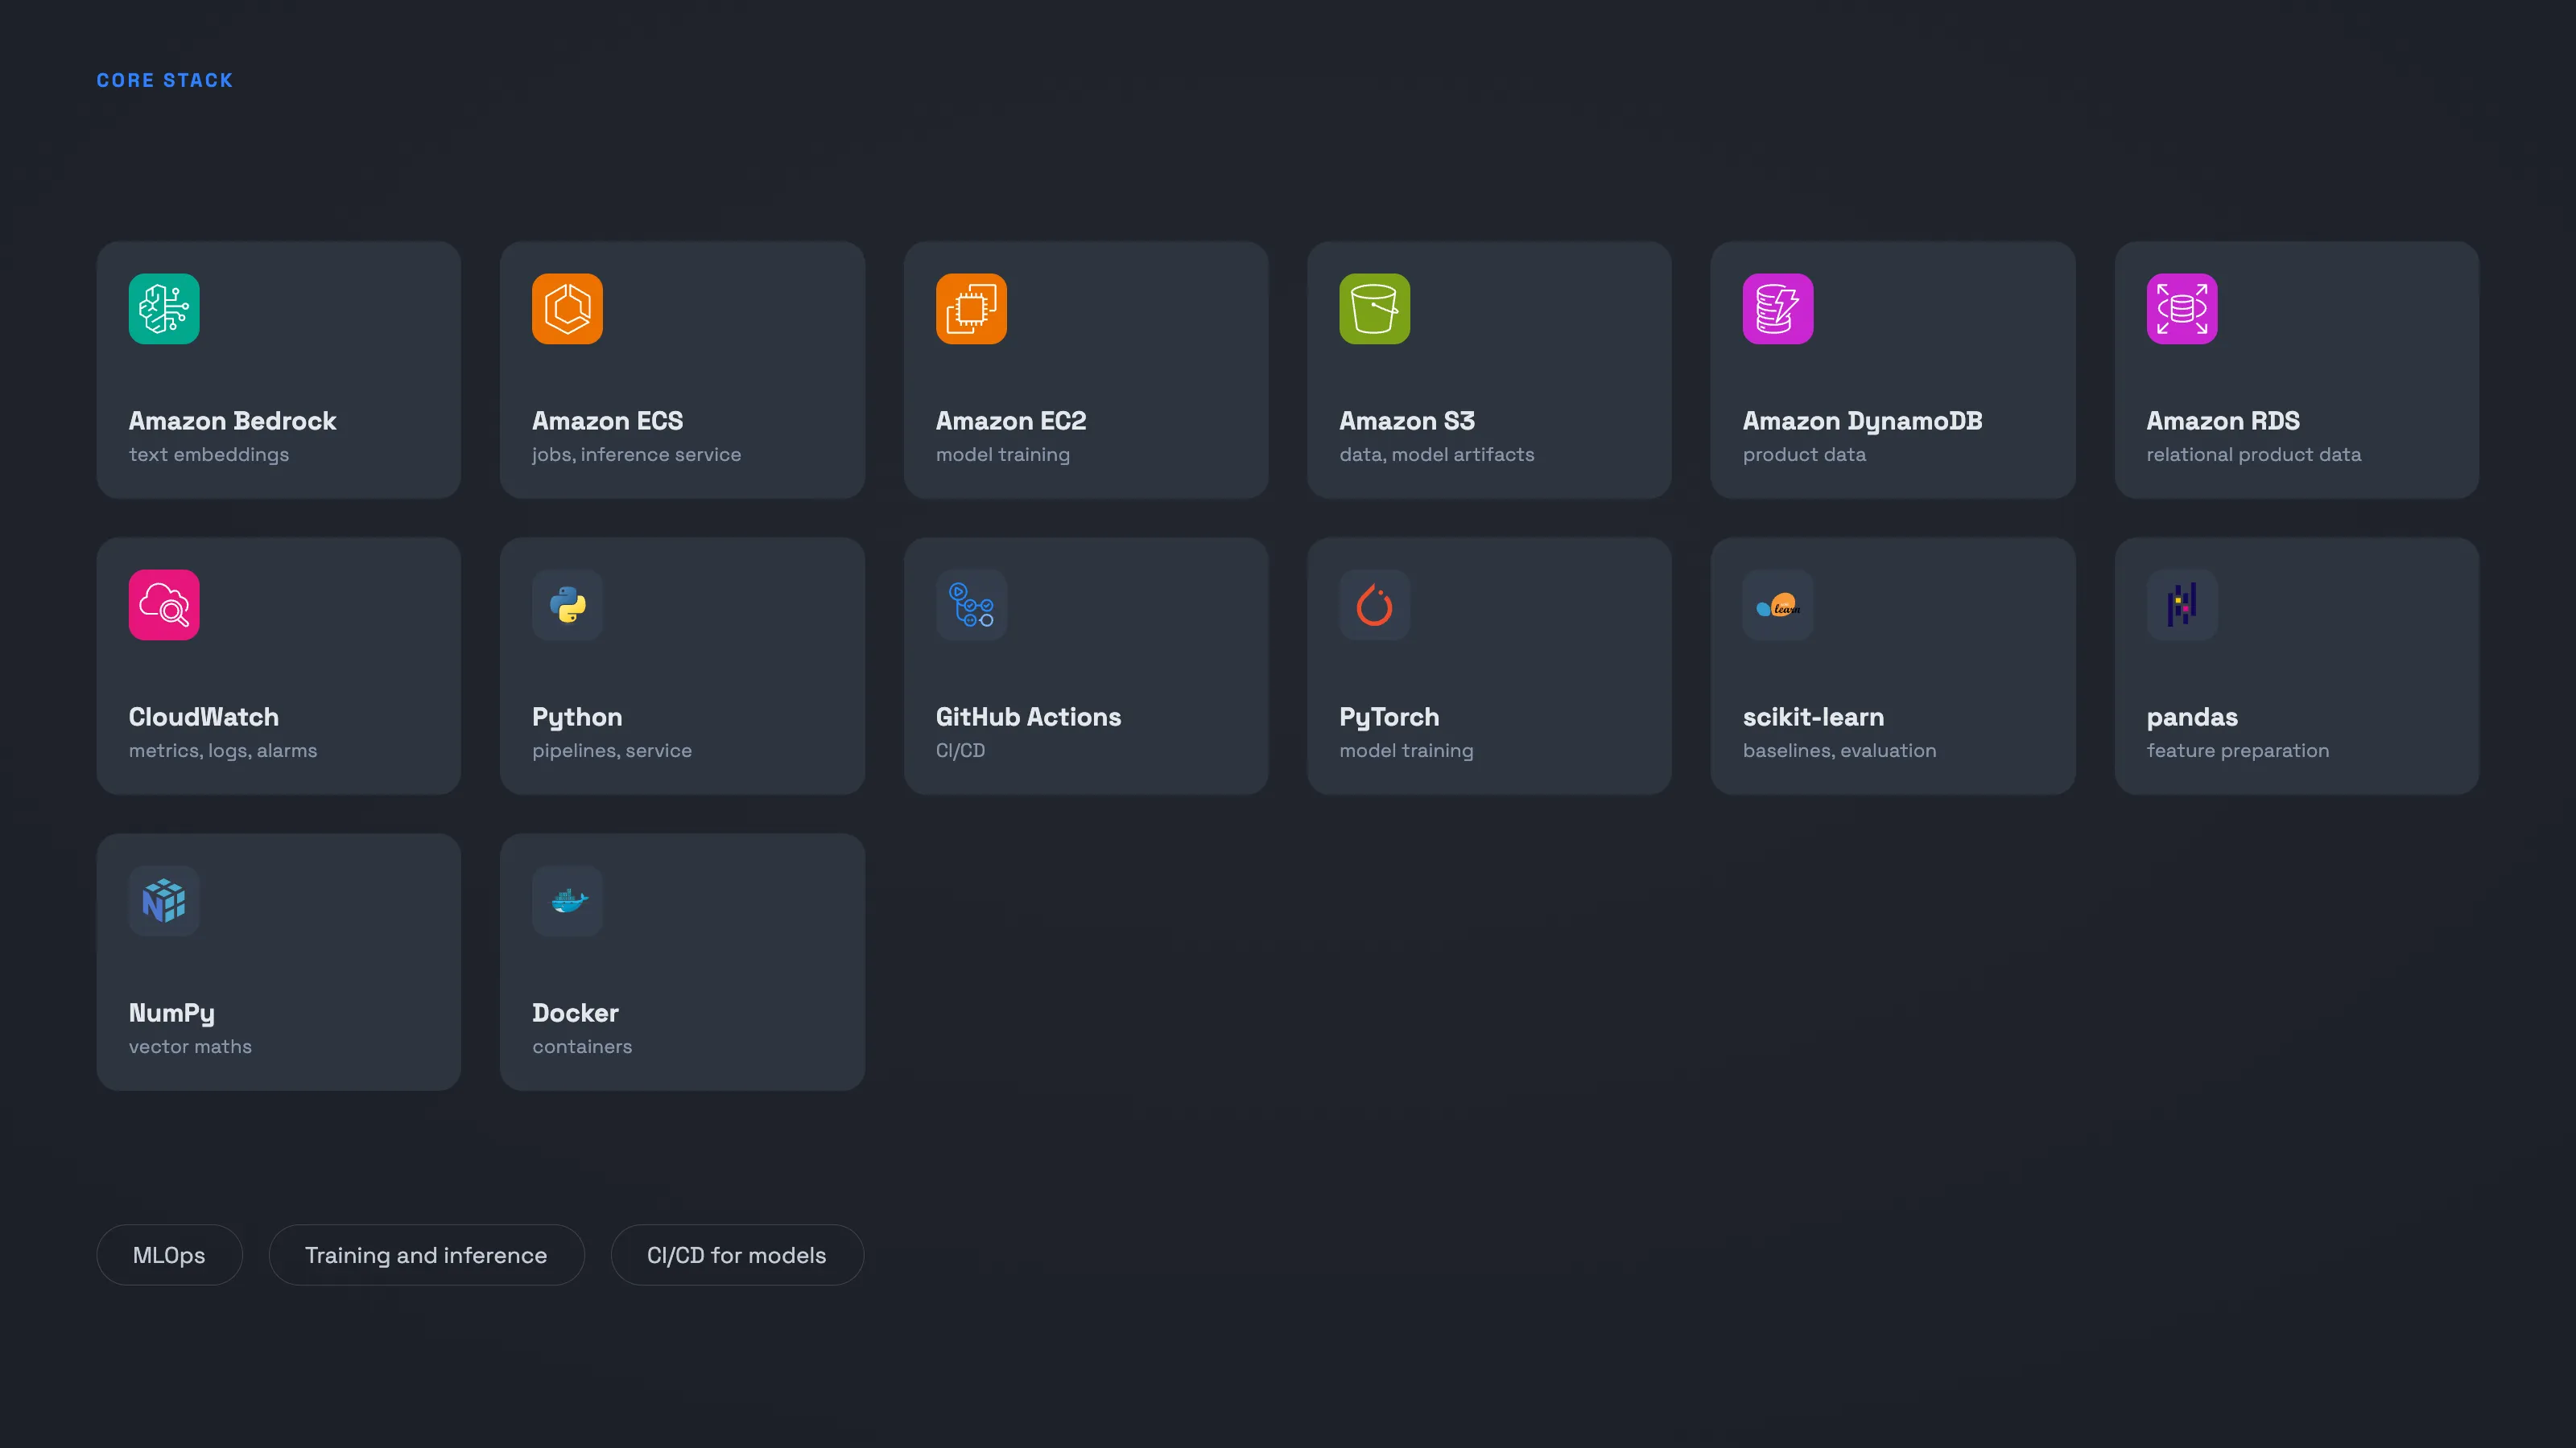Screen dimensions: 2576x1448
Task: Click 'vector maths' caption
Action: [190, 1047]
